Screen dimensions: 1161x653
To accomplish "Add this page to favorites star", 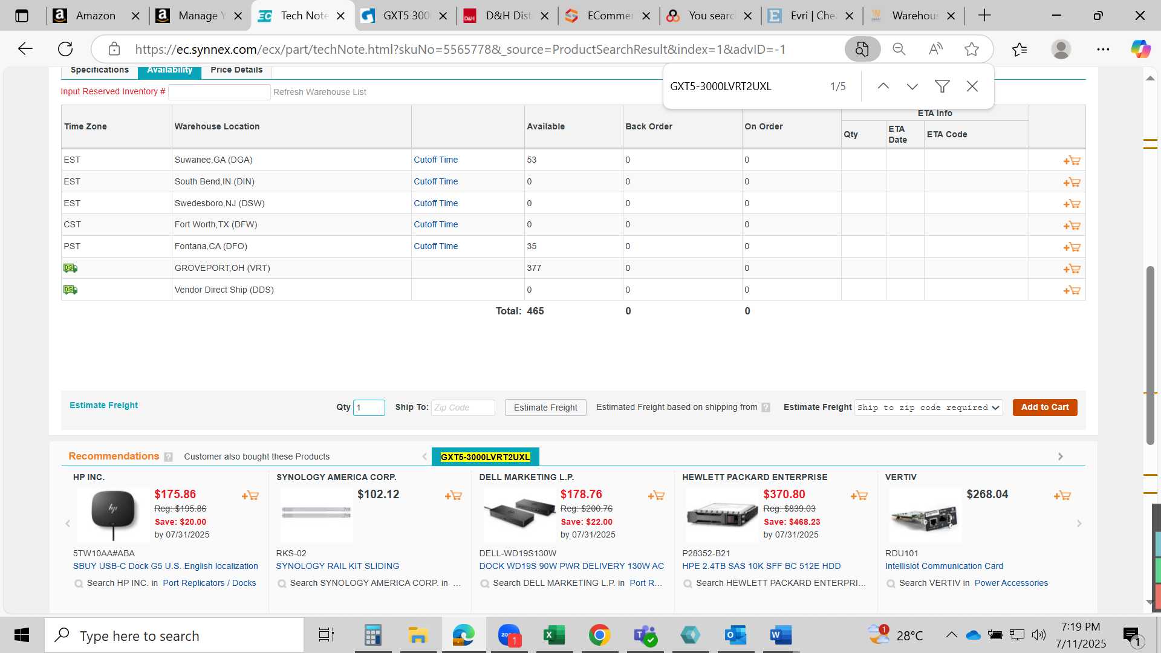I will pyautogui.click(x=972, y=49).
